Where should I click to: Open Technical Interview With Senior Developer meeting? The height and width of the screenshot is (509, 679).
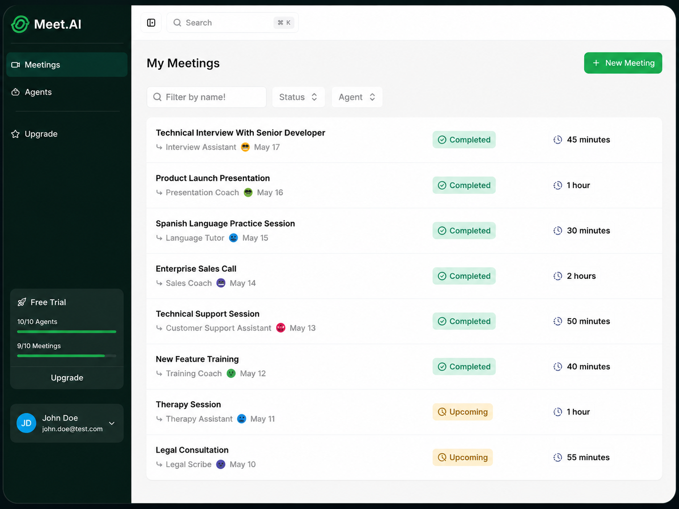click(x=404, y=140)
